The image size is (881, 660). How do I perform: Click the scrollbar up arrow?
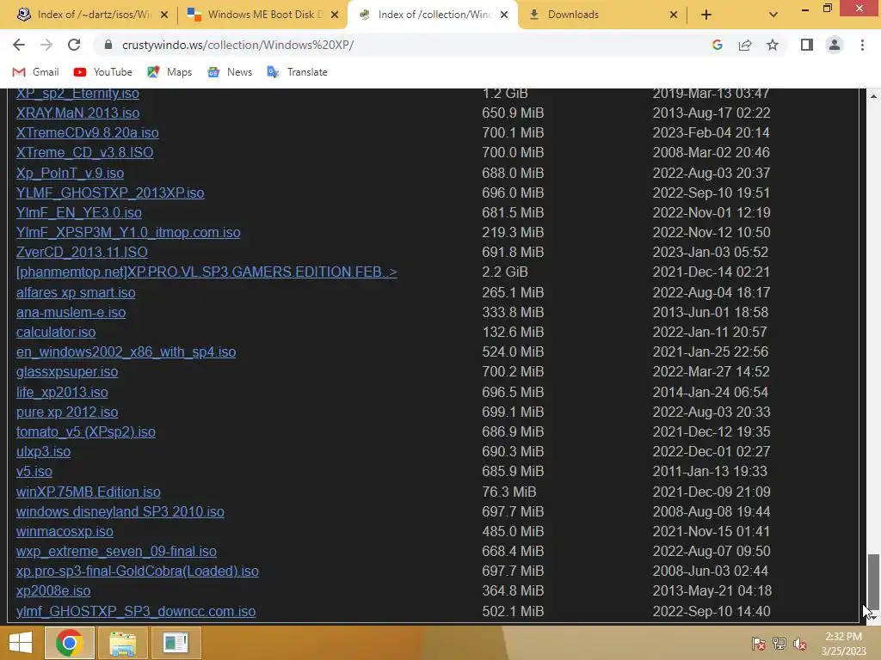pyautogui.click(x=873, y=96)
